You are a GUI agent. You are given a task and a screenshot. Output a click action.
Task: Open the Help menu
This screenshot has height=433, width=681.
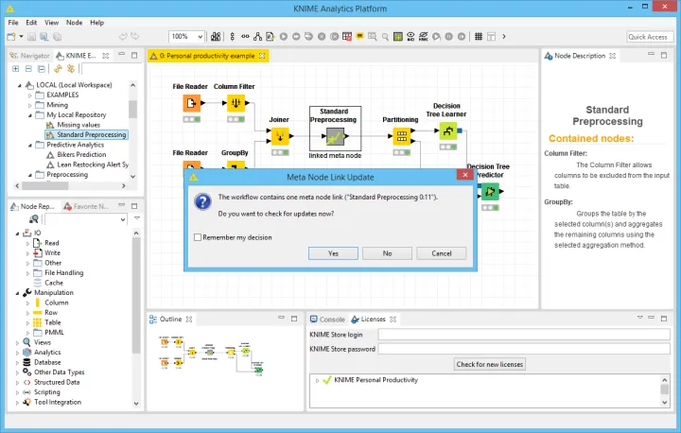(96, 23)
